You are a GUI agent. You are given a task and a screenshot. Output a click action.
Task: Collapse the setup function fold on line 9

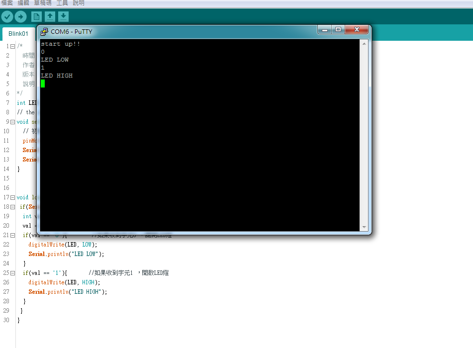tap(11, 121)
